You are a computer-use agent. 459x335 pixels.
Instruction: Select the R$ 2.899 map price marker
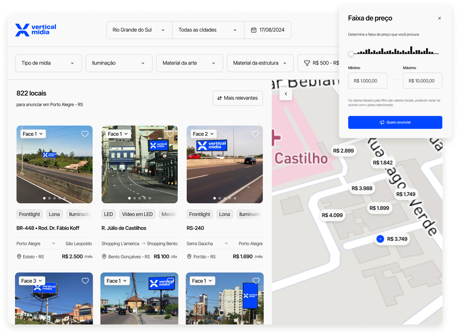click(x=343, y=150)
